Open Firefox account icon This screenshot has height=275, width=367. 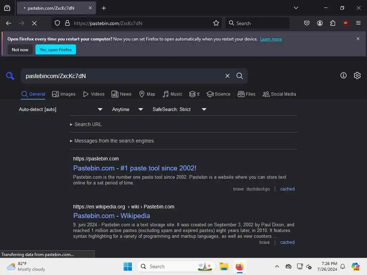tap(320, 23)
